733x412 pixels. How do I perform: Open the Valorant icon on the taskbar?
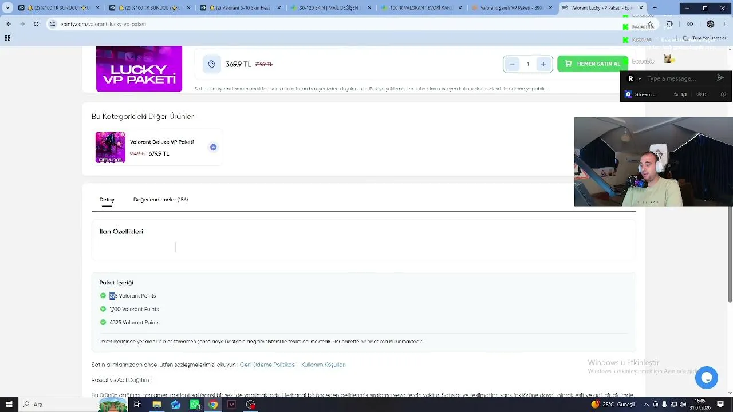pos(232,405)
